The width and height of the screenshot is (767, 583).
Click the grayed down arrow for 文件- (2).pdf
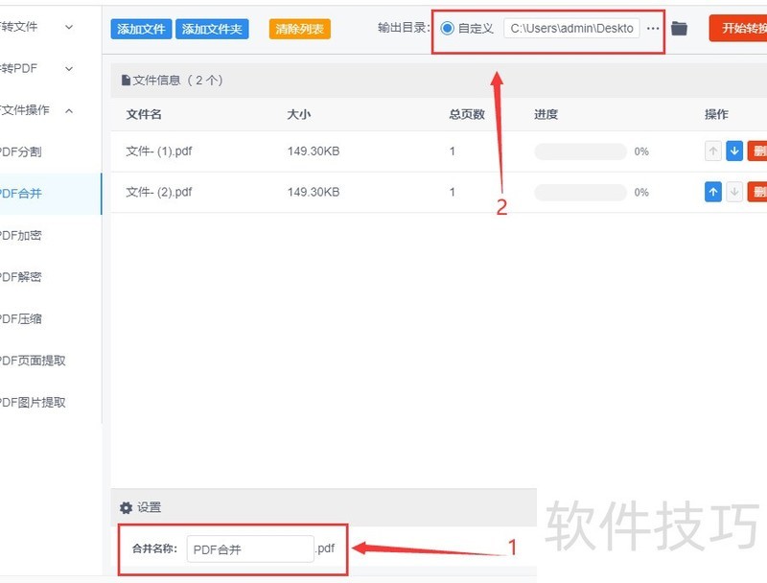[734, 192]
